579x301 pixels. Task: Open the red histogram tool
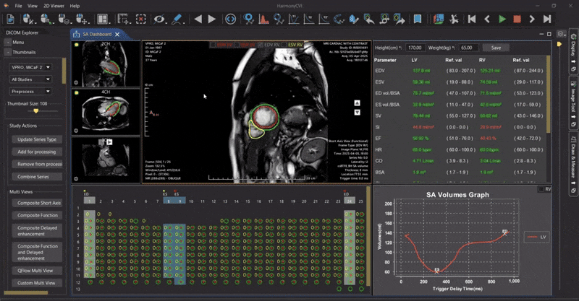coord(263,19)
